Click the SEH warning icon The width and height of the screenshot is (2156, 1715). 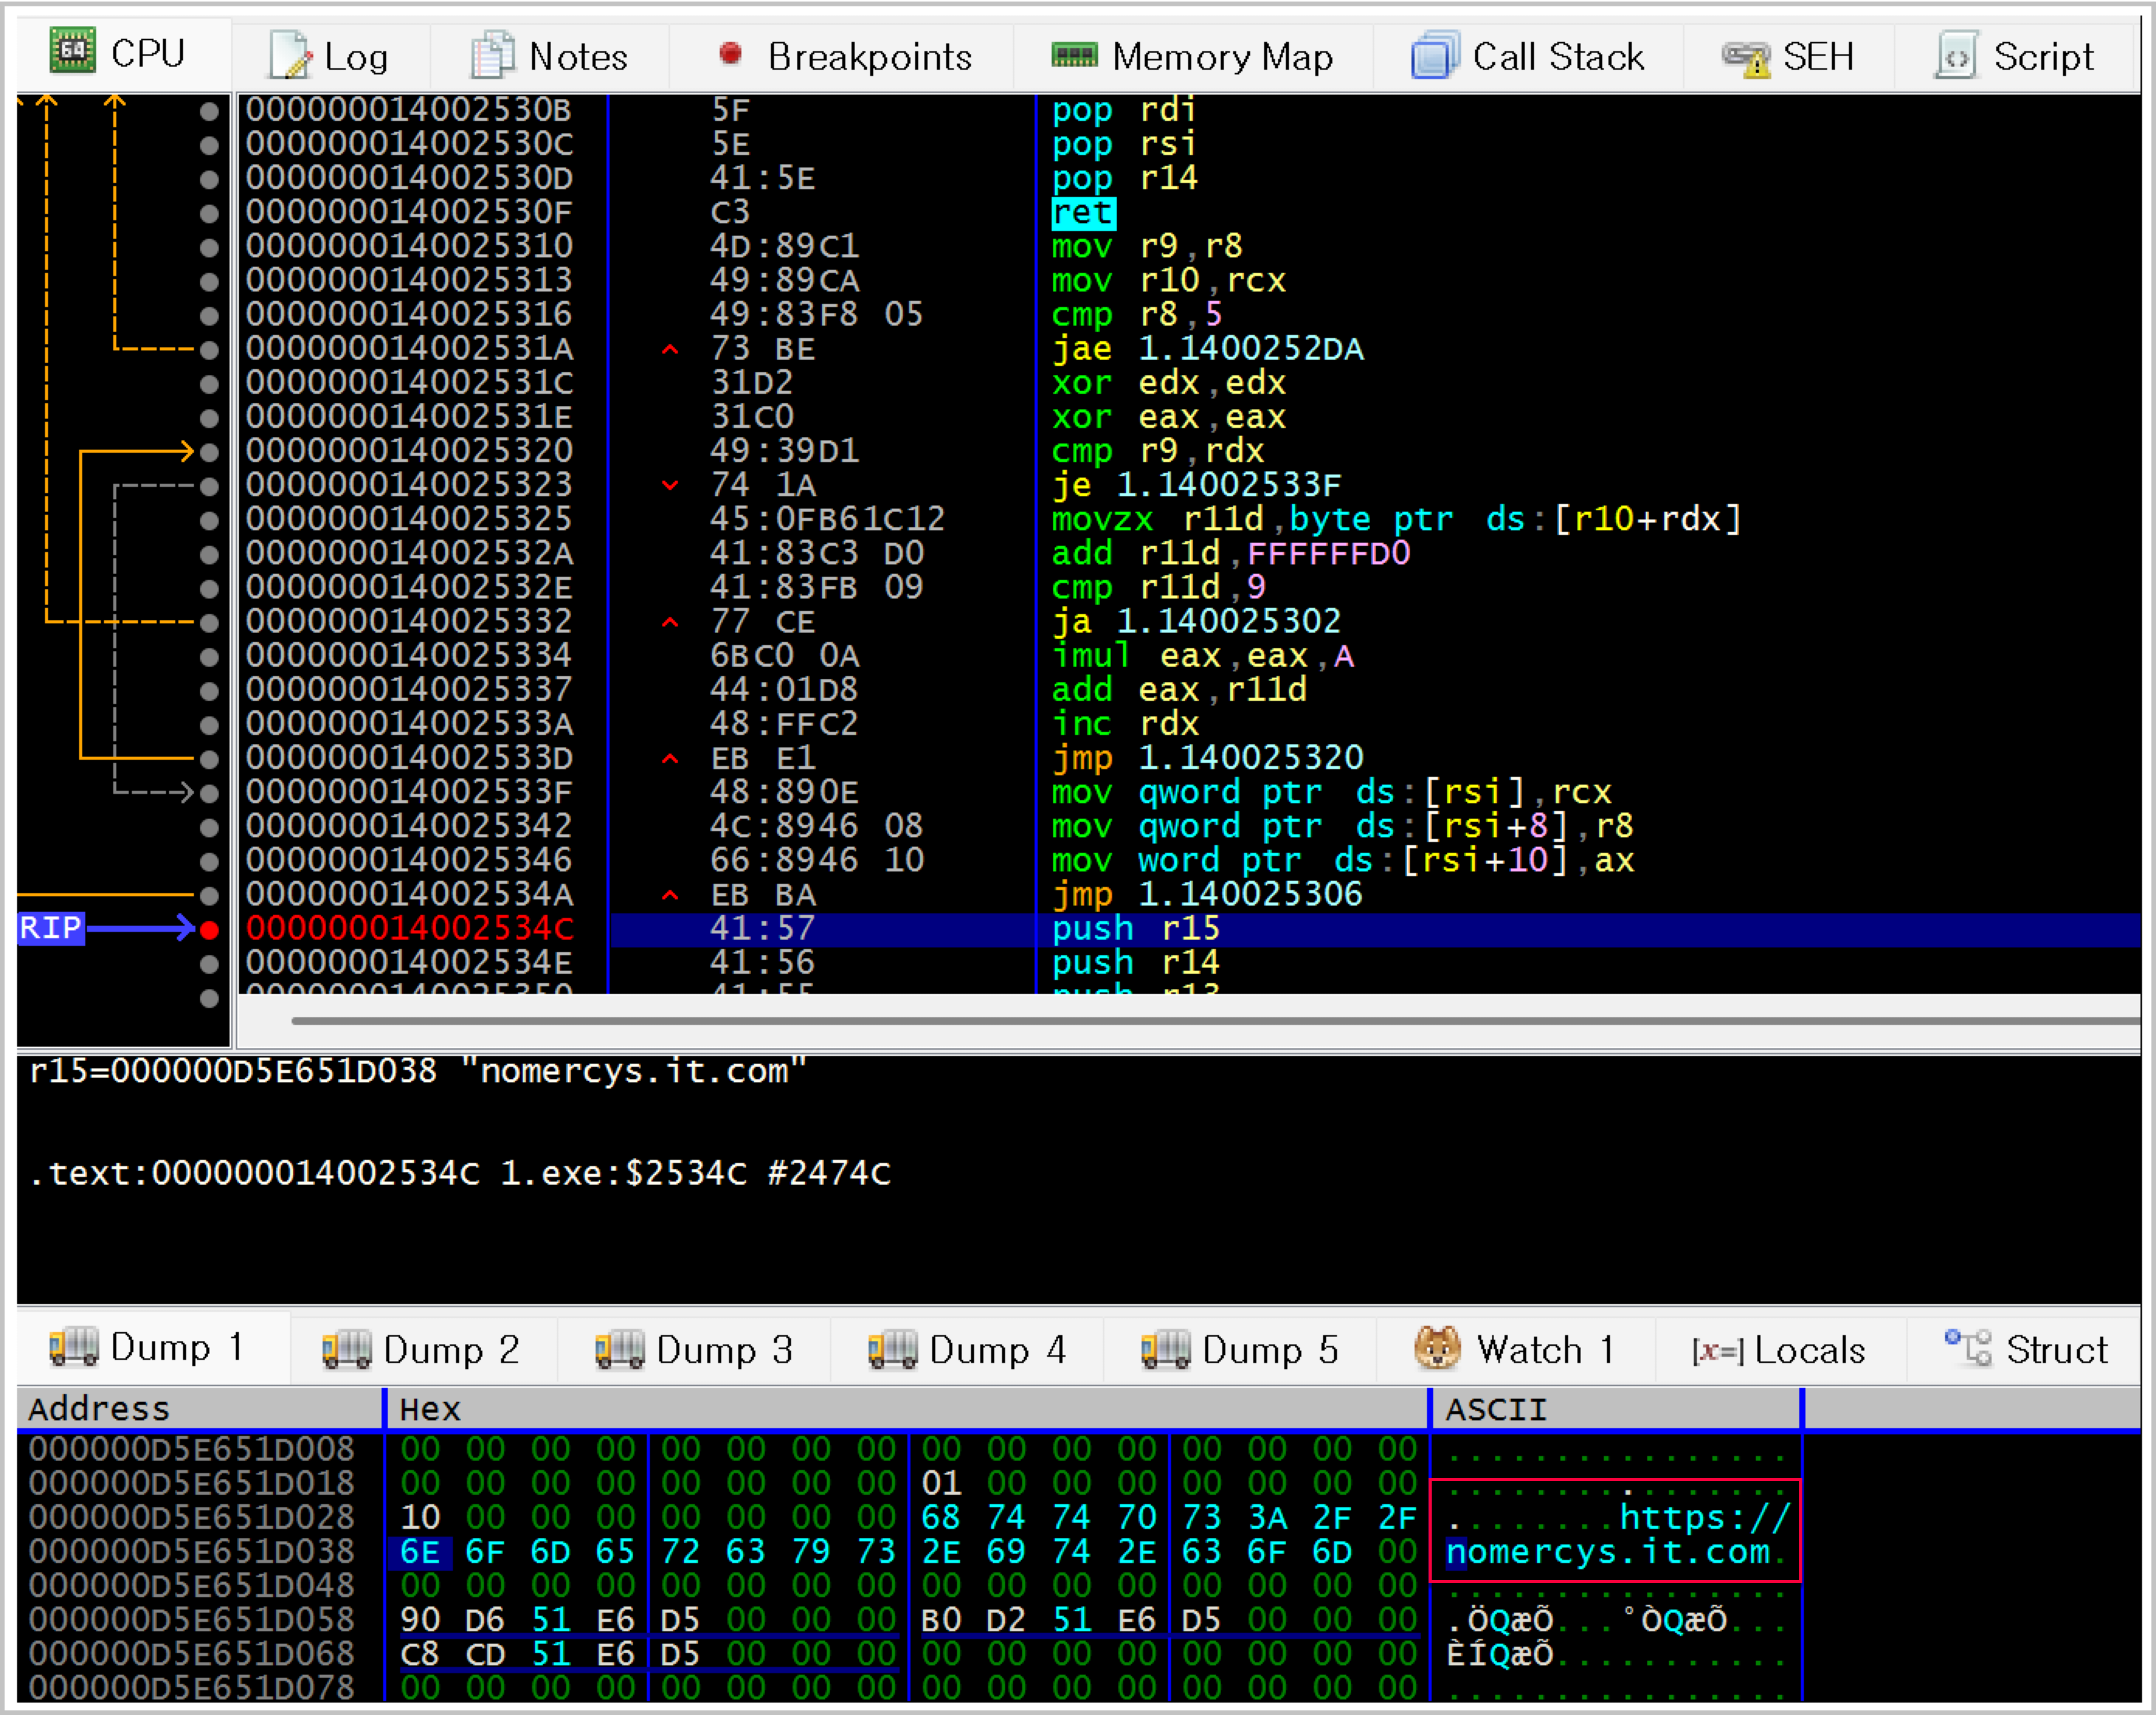pos(1746,57)
